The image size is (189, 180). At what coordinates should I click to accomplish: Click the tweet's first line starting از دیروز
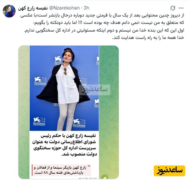[x=102, y=15]
